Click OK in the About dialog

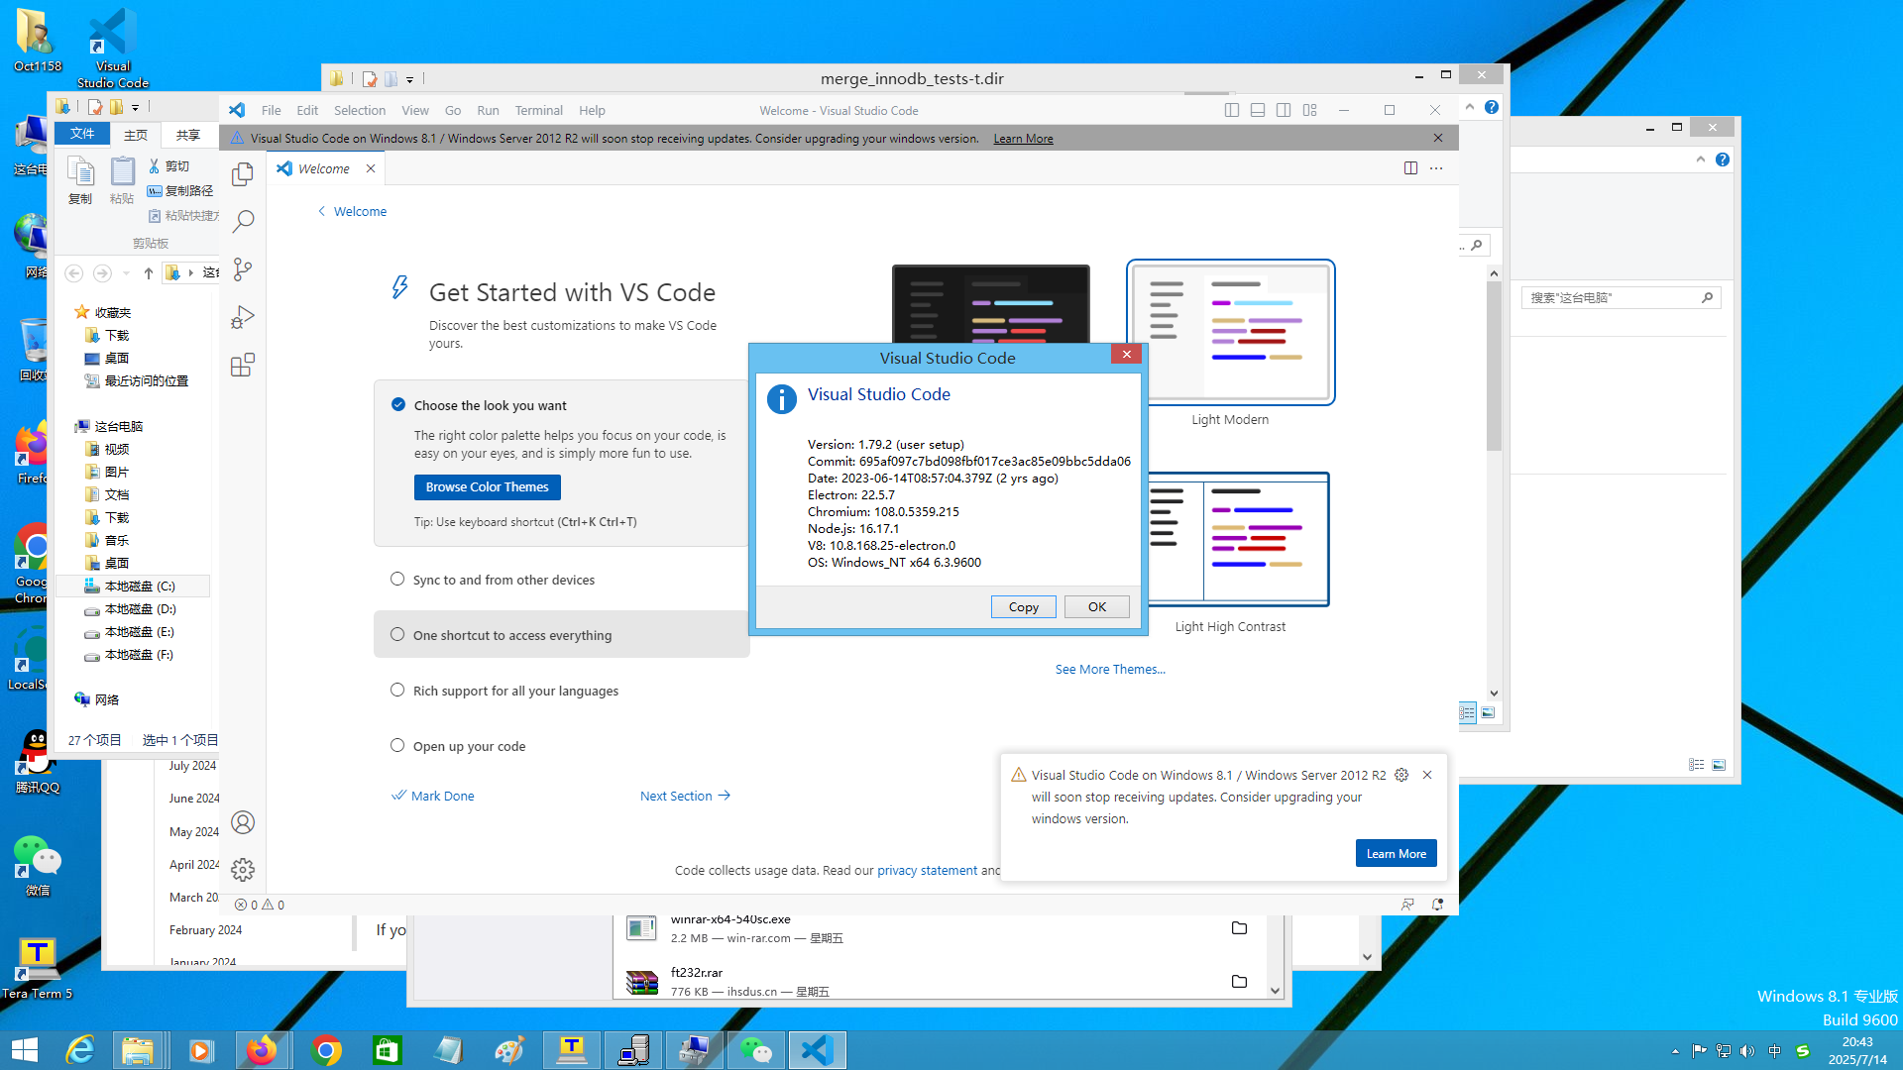pyautogui.click(x=1096, y=606)
